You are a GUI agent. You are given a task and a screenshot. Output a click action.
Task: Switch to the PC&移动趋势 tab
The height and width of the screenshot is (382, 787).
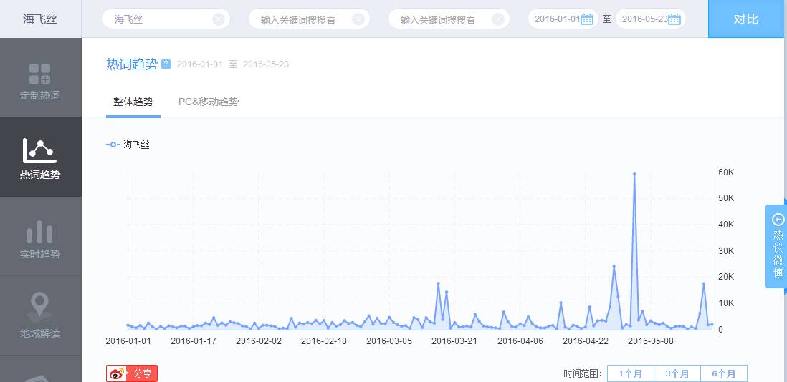(x=209, y=102)
